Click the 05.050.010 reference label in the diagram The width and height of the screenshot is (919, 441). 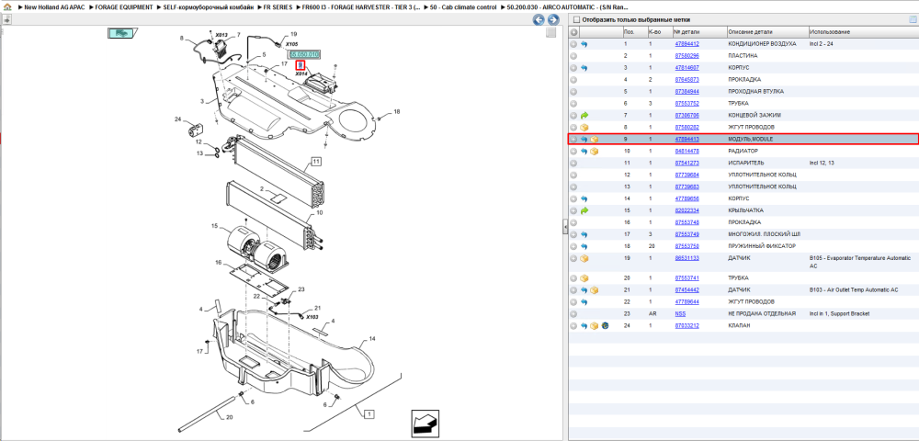(304, 54)
